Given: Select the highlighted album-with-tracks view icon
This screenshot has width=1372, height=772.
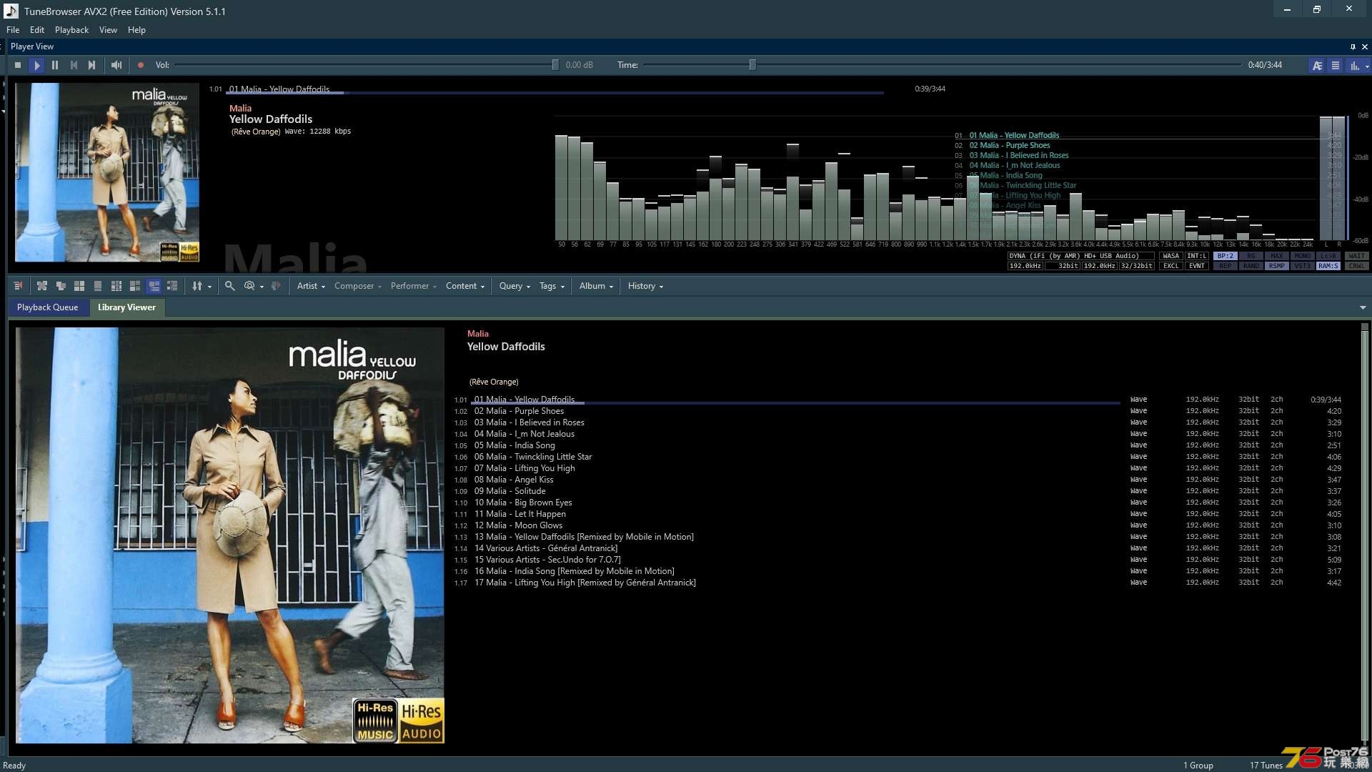Looking at the screenshot, I should 154,286.
